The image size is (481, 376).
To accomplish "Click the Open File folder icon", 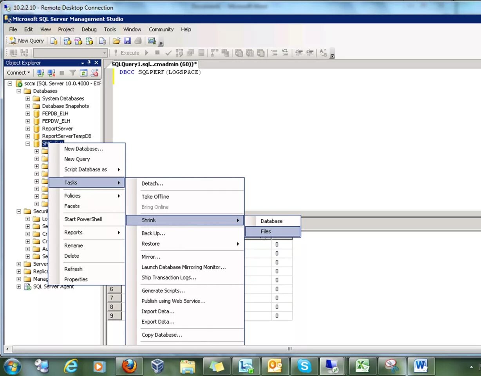I will 116,41.
